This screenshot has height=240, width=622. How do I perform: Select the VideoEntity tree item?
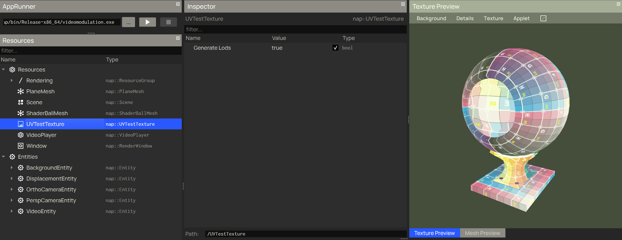(x=41, y=211)
